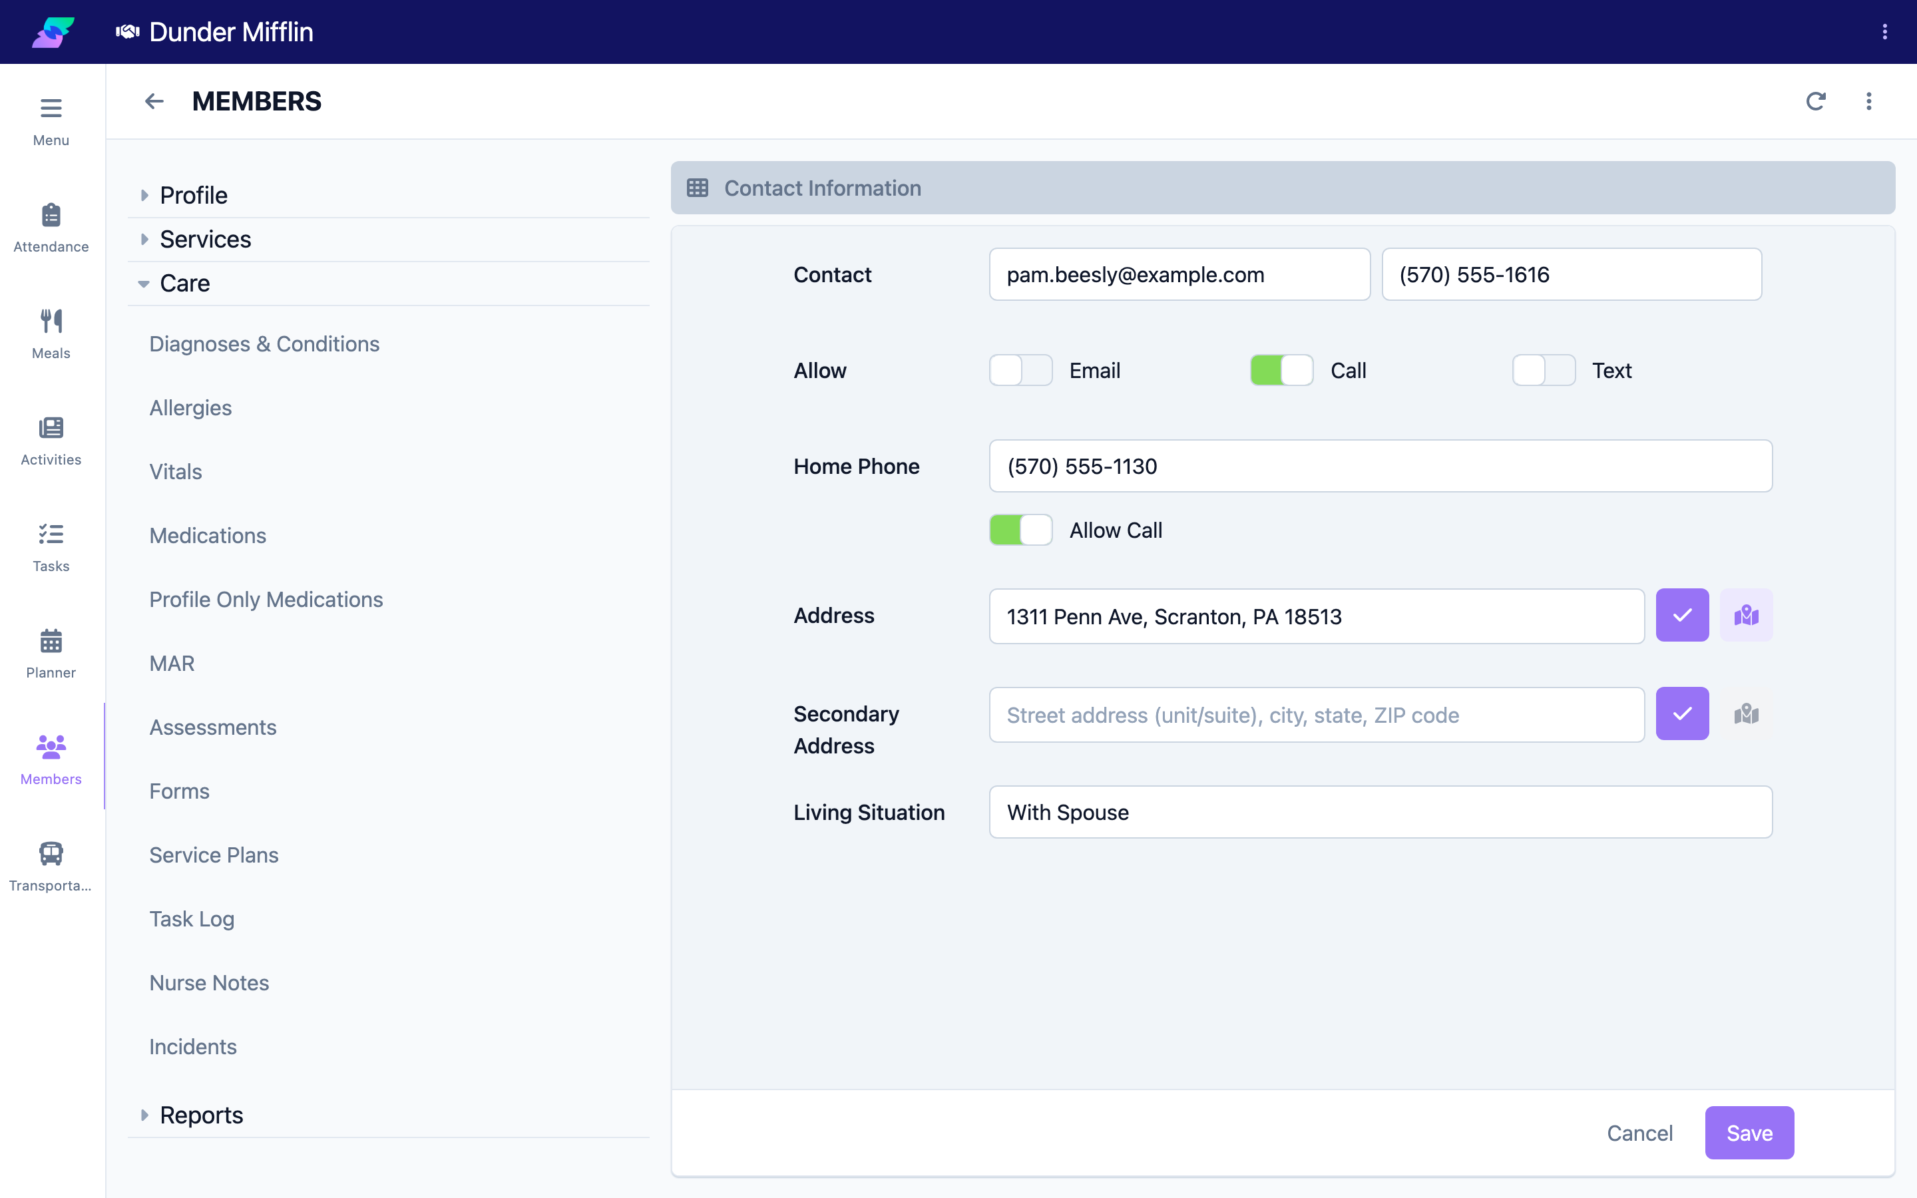
Task: Click the Secondary Address checkmark button
Action: tap(1683, 714)
